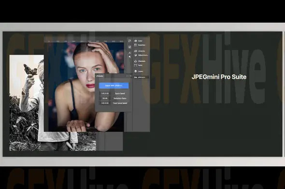285x189 pixels.
Task: Click the Space Saved value field
Action: coord(105,94)
